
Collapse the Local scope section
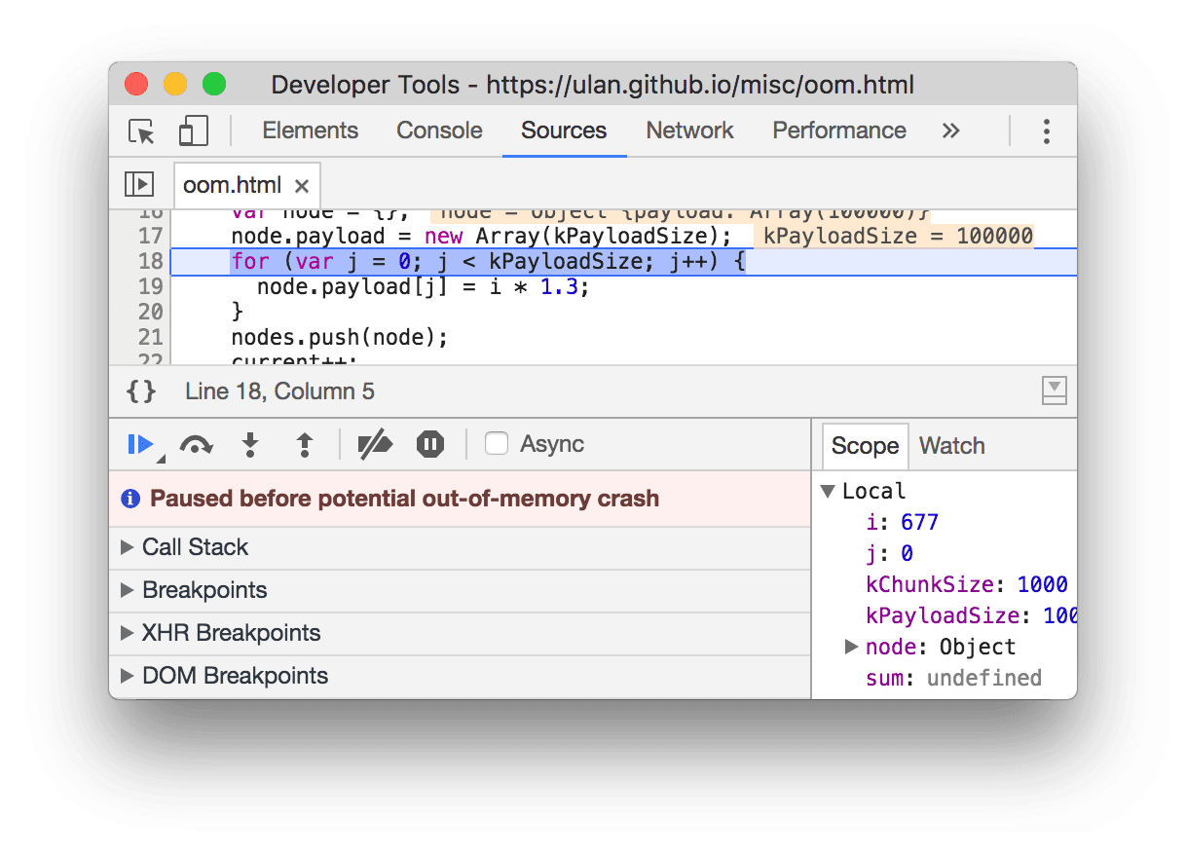(x=827, y=490)
